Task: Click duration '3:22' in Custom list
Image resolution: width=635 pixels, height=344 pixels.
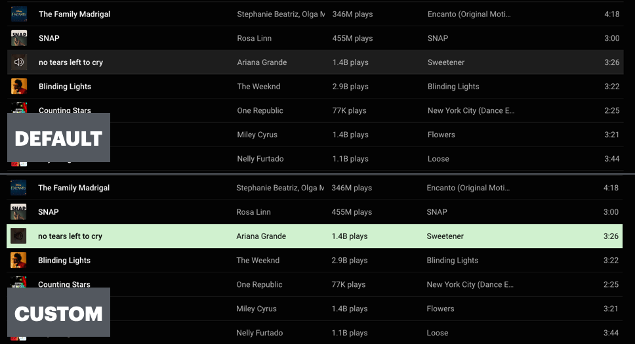Action: (611, 260)
